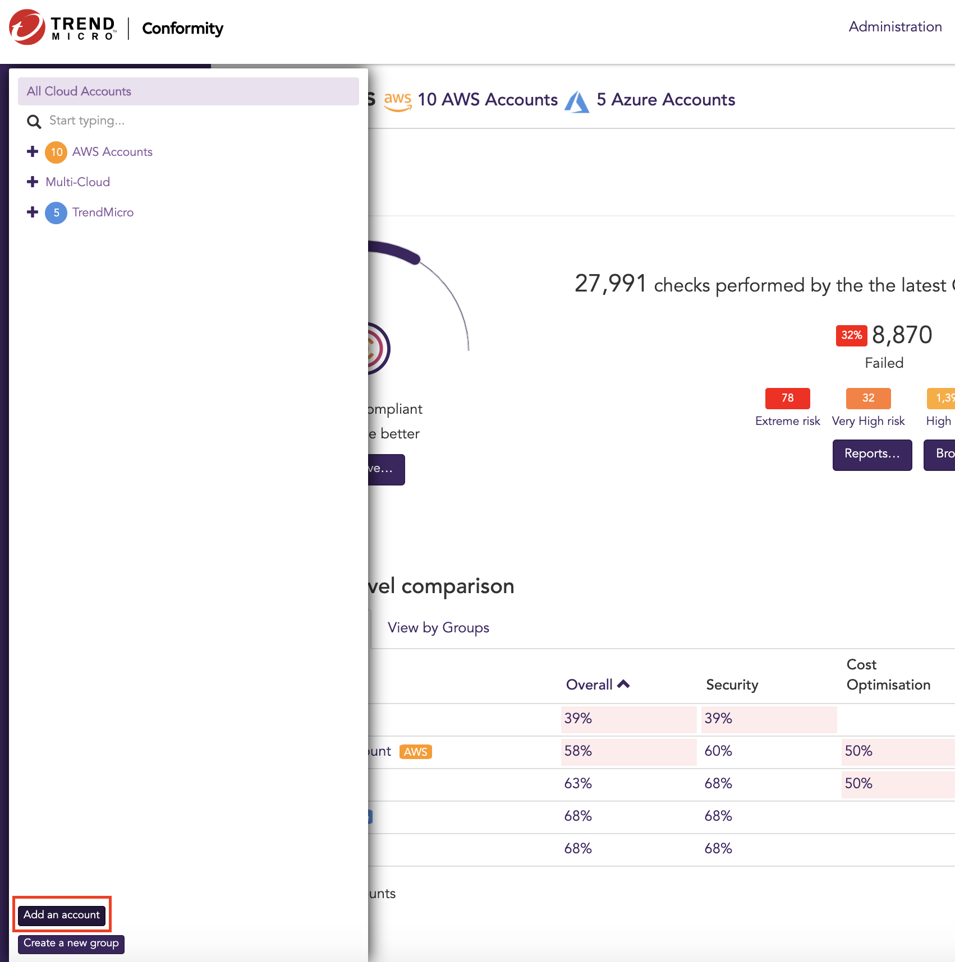This screenshot has height=962, width=955.
Task: Click the 63% overall cell
Action: (628, 784)
